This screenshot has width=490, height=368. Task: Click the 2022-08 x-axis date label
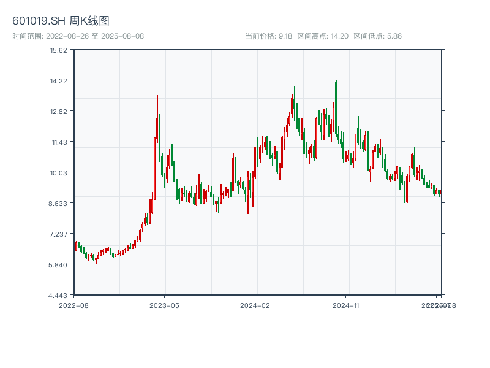point(73,305)
